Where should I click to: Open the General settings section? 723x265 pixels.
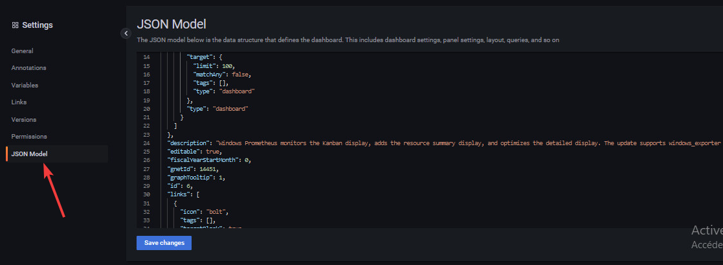point(22,51)
